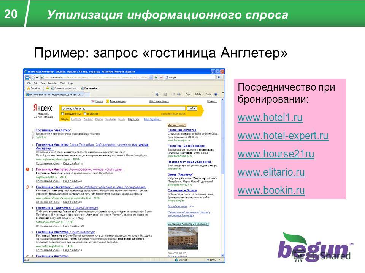Click the vertical scrollbar down arrow
This screenshot has width=365, height=273.
click(222, 255)
